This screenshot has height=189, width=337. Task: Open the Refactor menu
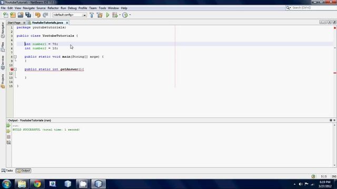click(53, 8)
